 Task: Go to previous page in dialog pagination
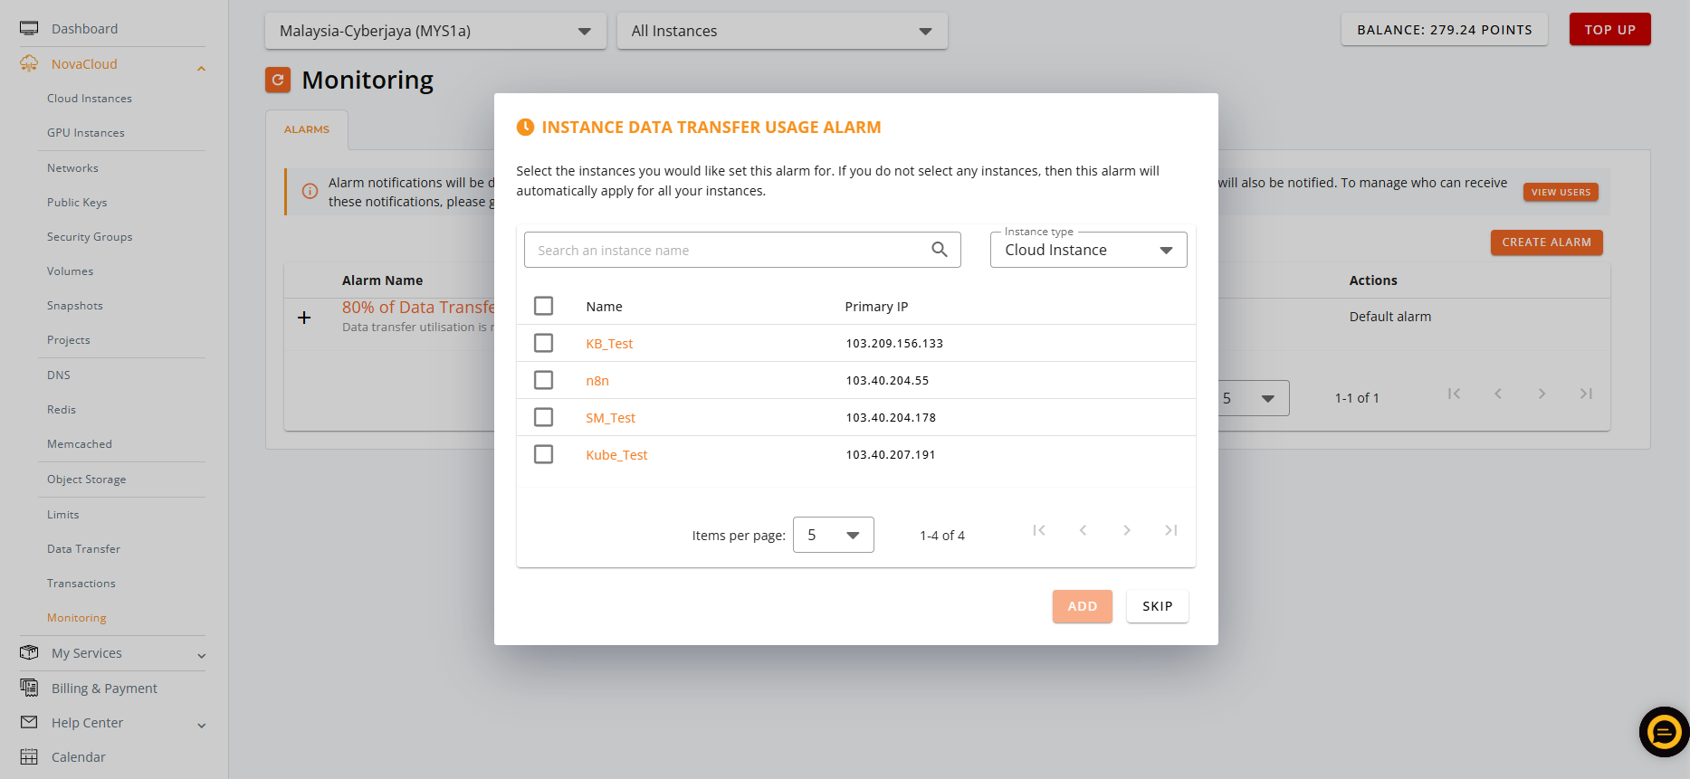(1083, 530)
